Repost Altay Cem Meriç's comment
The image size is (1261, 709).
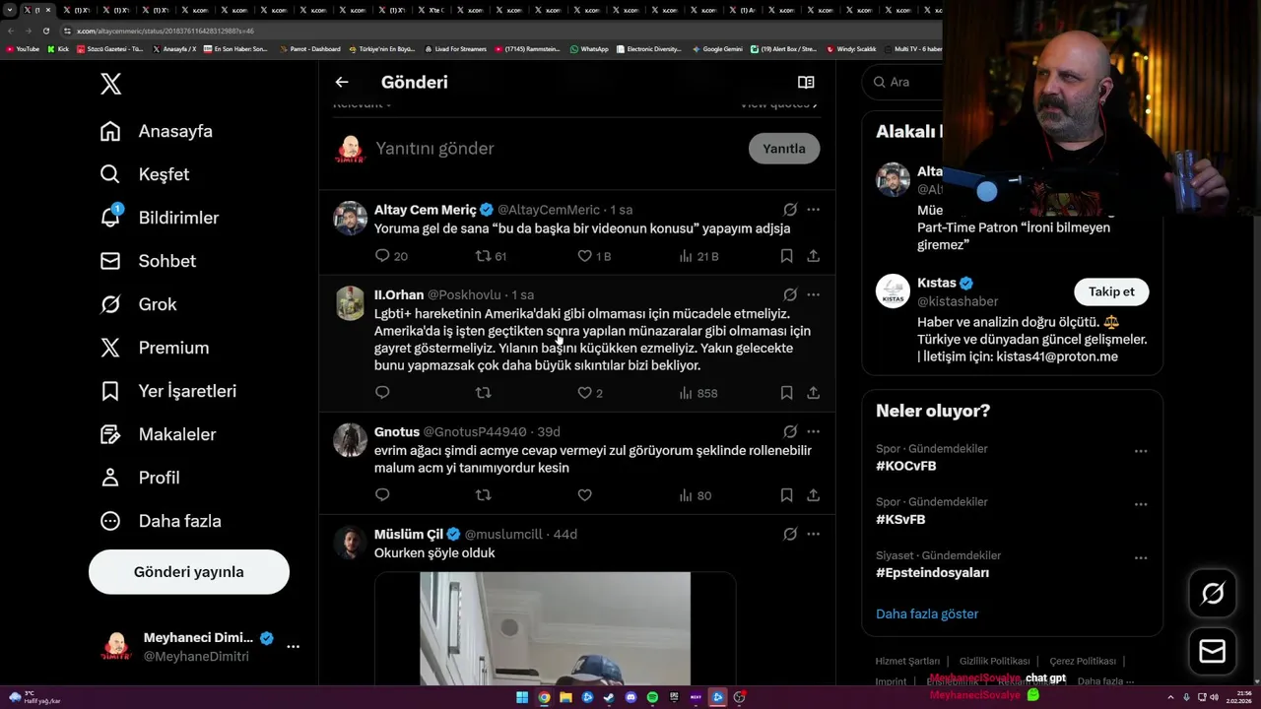483,256
